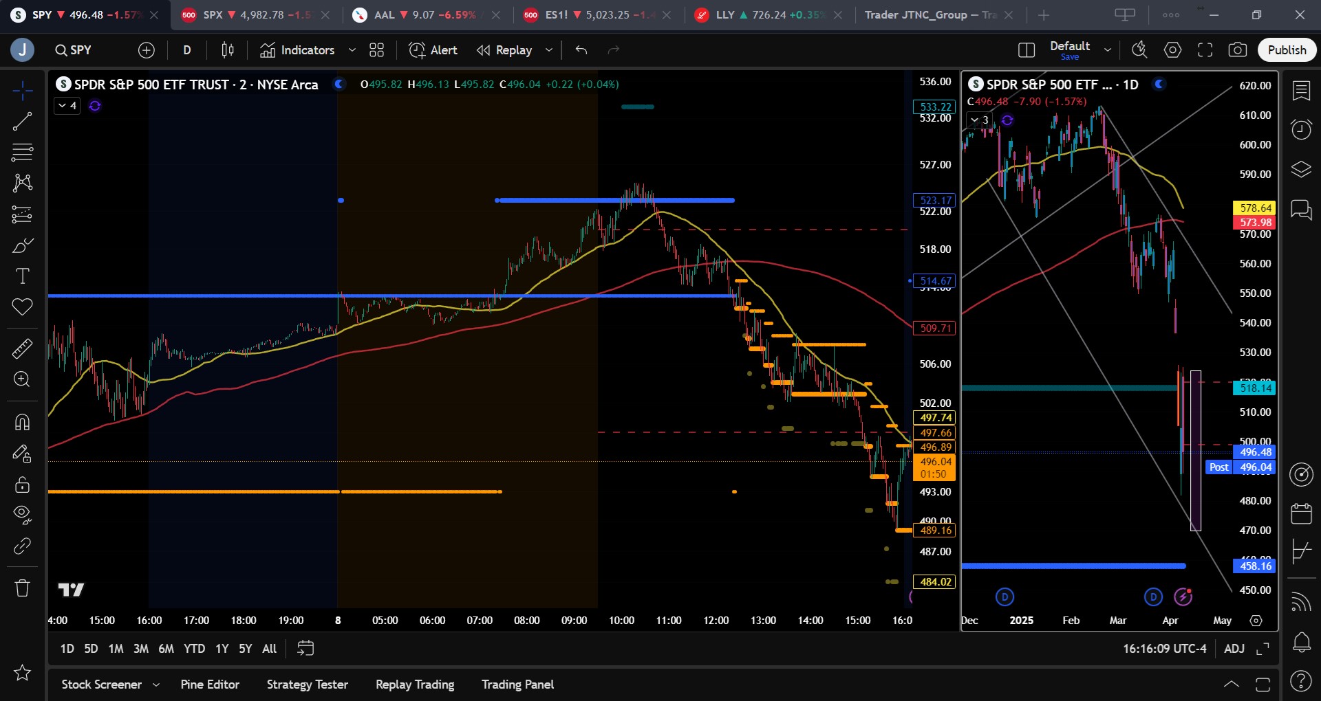Expand the favorite indicators dropdown arrow
The width and height of the screenshot is (1321, 701).
click(x=352, y=50)
